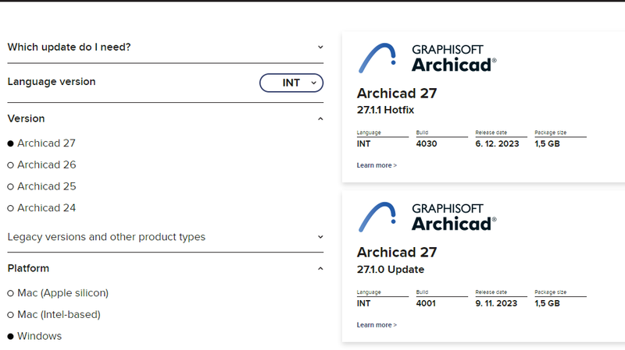Click the 27.1.0 Update title
Viewport: 625px width, 350px height.
click(391, 270)
